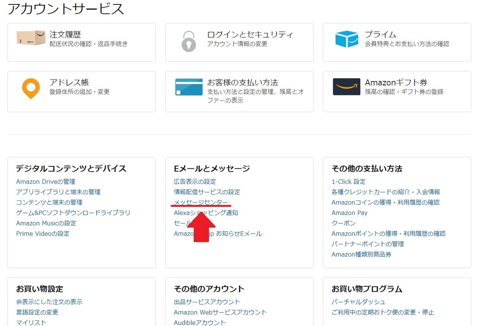This screenshot has width=481, height=326.
Task: Open 非表示にした注文の表示 link
Action: [49, 302]
